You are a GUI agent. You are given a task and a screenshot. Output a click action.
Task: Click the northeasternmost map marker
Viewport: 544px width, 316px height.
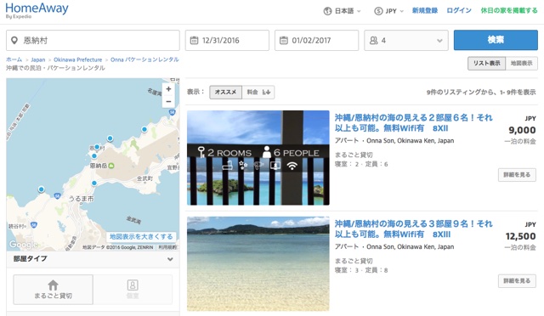tap(144, 129)
